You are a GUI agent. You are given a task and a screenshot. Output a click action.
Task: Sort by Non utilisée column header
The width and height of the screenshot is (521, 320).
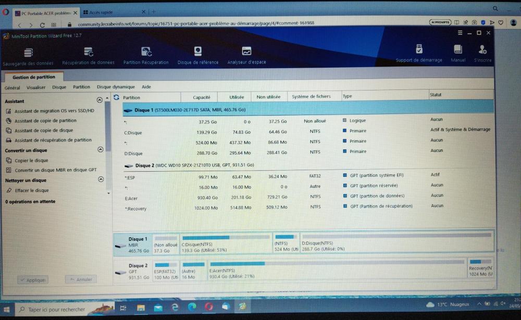tap(268, 97)
